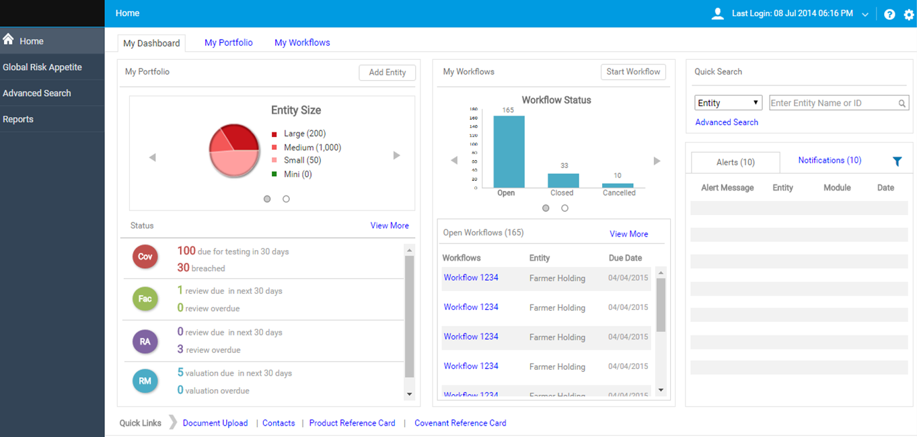Click the help question mark icon
The image size is (917, 437).
pos(889,14)
